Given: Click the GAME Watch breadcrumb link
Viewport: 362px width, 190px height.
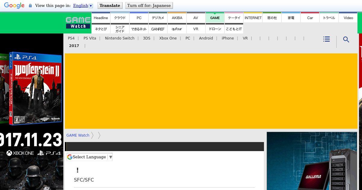Looking at the screenshot, I should coord(78,135).
